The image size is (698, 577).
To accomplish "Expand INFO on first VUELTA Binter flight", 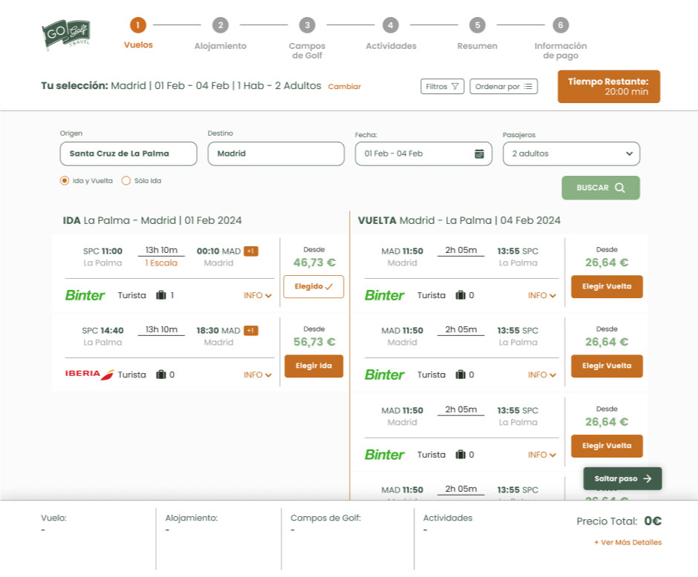I will click(x=542, y=295).
